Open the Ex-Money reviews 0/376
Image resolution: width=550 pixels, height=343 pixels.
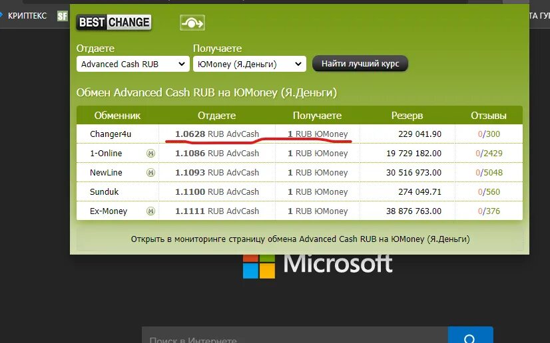tap(489, 211)
